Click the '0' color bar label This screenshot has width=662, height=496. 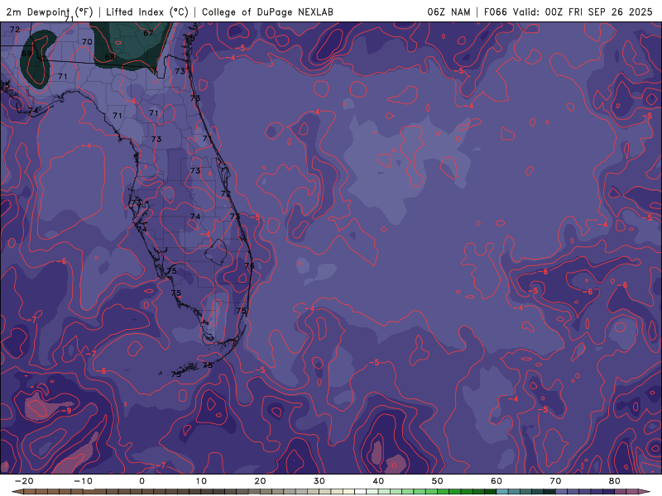click(142, 481)
